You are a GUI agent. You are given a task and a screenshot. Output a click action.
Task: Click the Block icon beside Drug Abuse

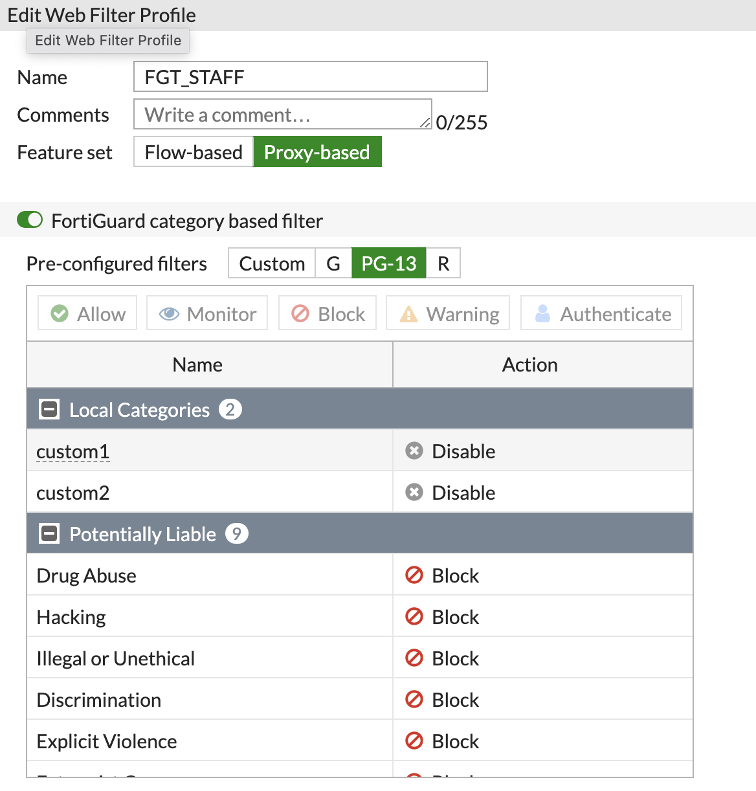click(414, 575)
